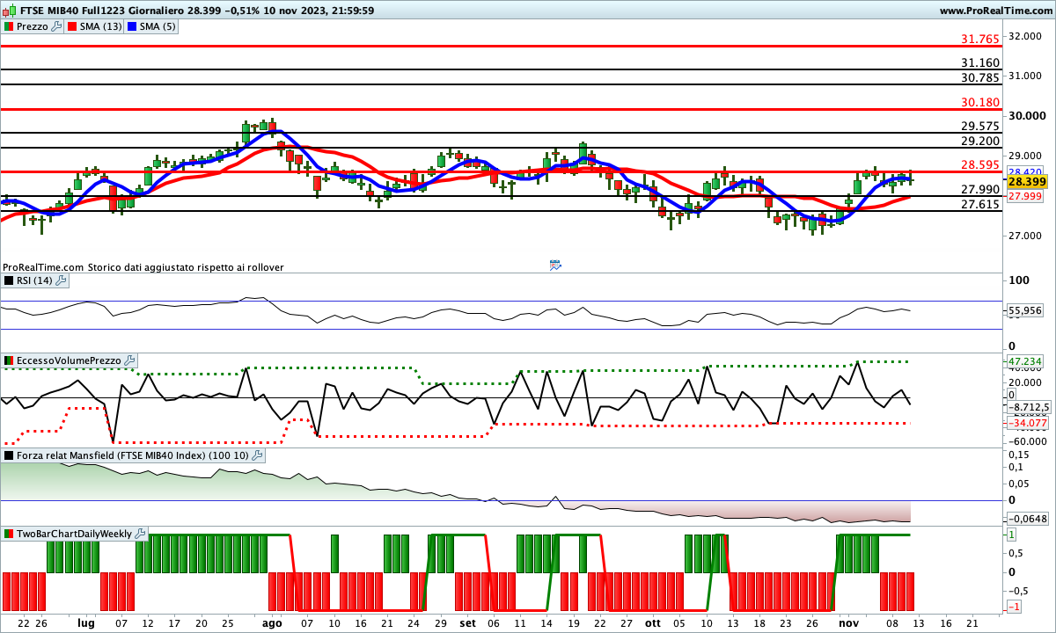This screenshot has width=1056, height=633.
Task: Open the www.ProRealTime.com link
Action: click(995, 11)
